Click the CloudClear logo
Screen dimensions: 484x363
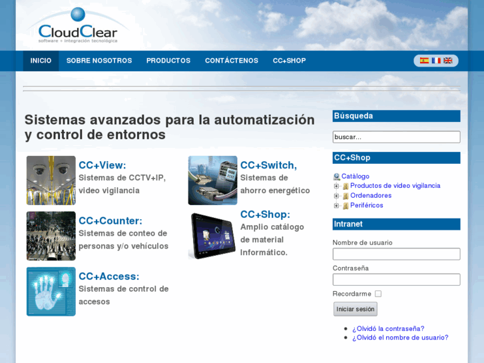click(77, 26)
